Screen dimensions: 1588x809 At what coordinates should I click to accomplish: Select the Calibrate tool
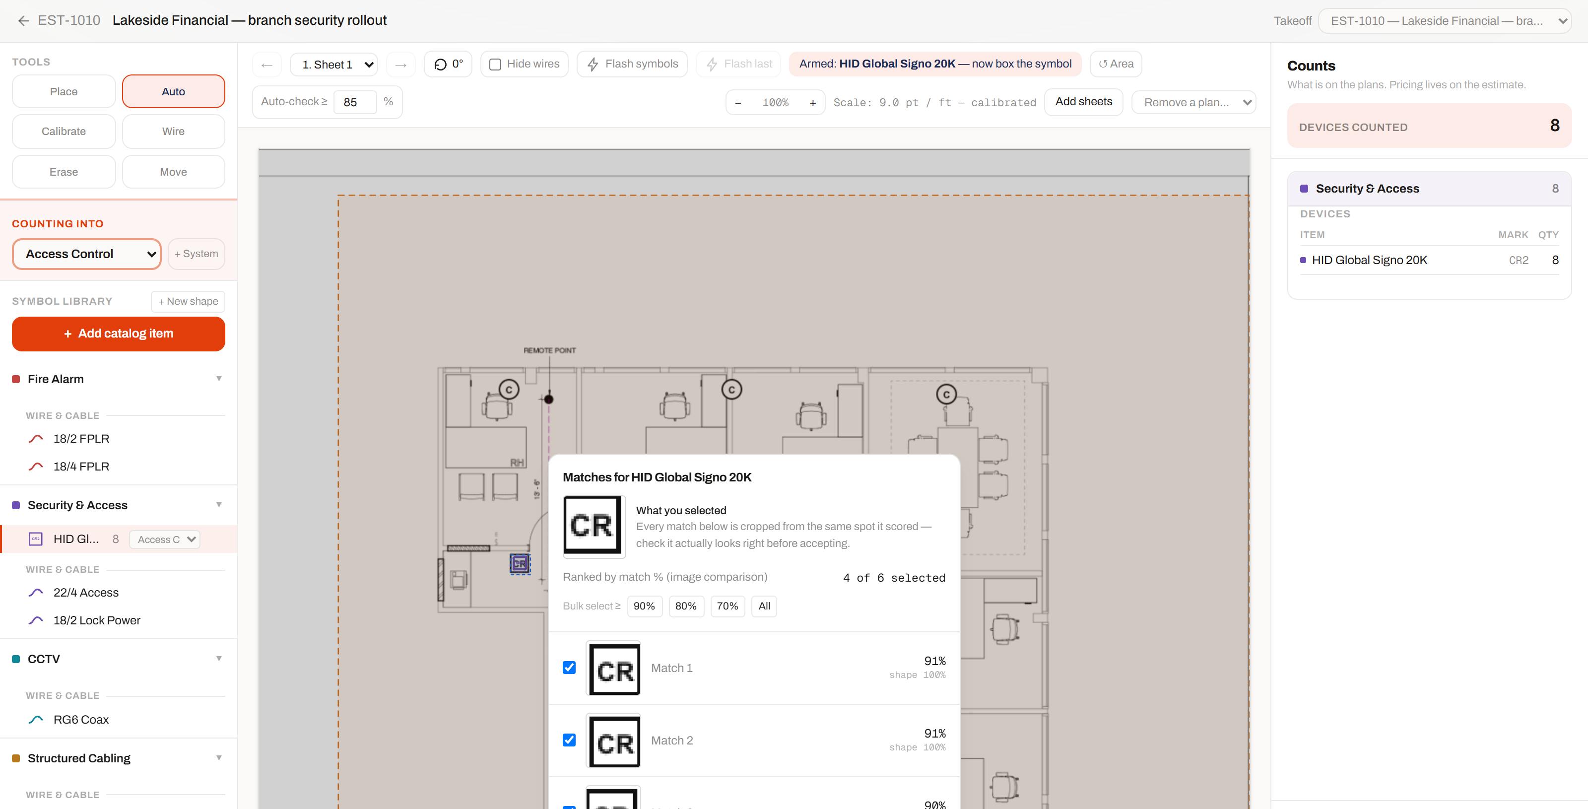pyautogui.click(x=64, y=132)
